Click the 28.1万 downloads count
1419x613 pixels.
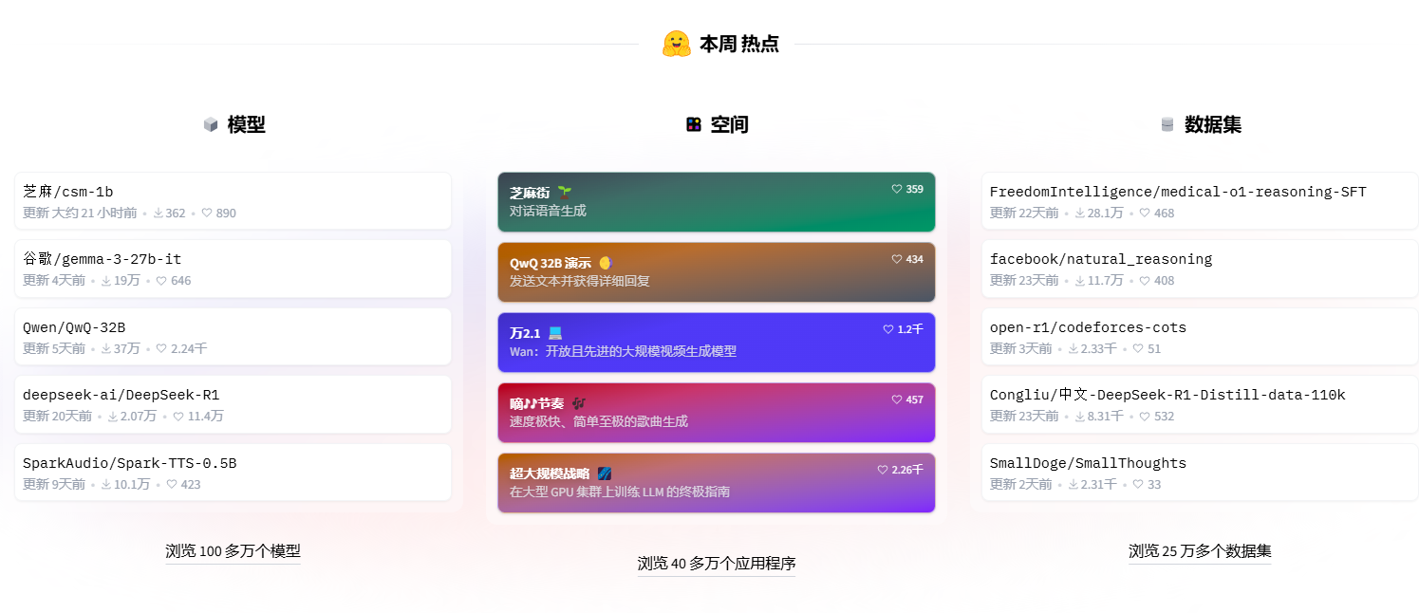tap(1106, 214)
